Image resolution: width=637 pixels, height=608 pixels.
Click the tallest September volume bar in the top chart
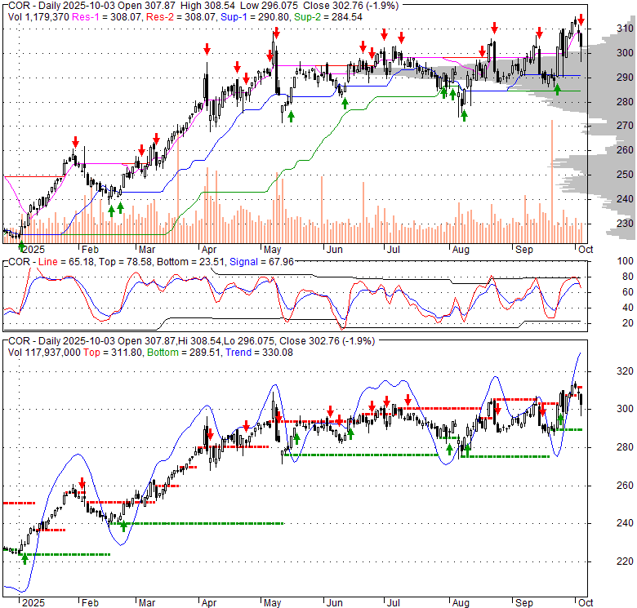click(x=552, y=182)
